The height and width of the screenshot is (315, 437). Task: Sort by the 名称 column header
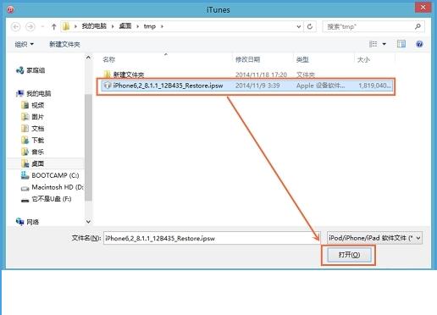[x=109, y=59]
